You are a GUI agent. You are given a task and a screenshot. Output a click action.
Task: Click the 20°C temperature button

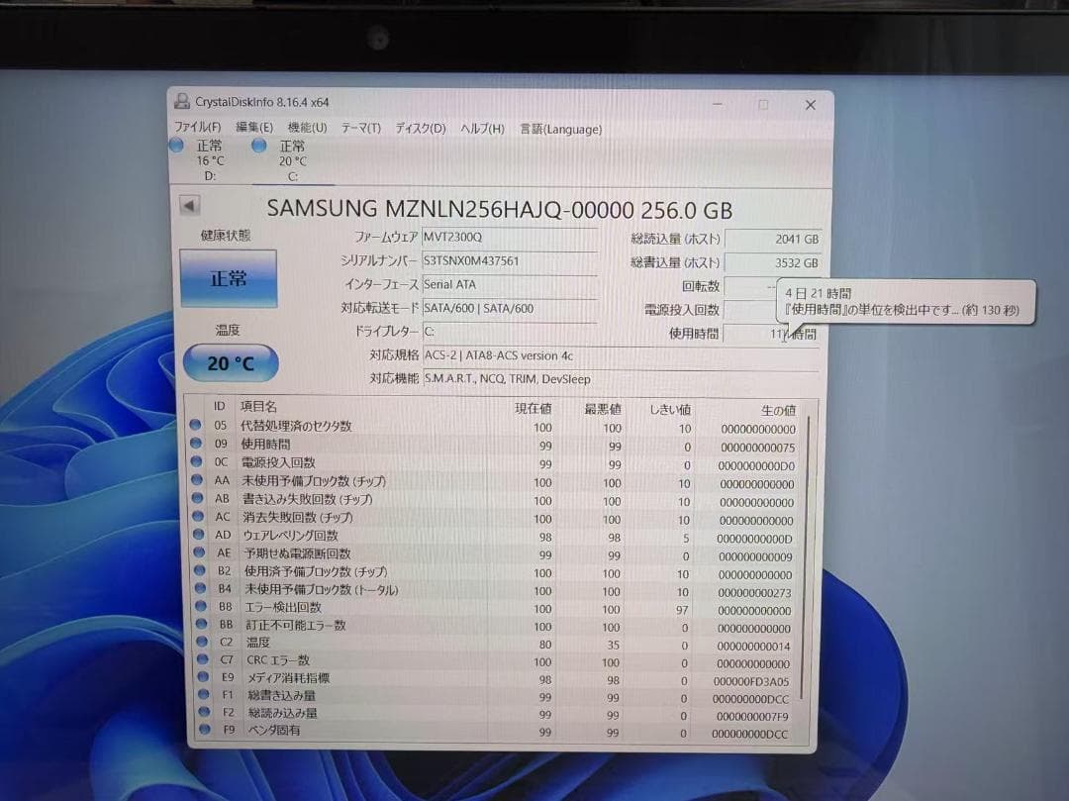230,362
